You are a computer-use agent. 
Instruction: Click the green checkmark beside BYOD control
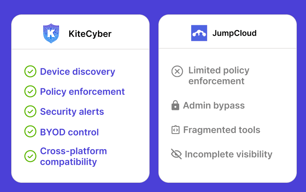30,131
